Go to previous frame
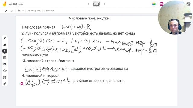This screenshot has width=193, height=108. click(x=88, y=4)
